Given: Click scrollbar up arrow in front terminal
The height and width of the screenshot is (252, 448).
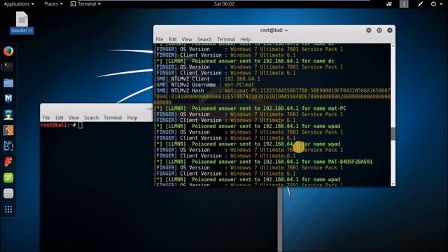Looking at the screenshot, I should coord(393,45).
